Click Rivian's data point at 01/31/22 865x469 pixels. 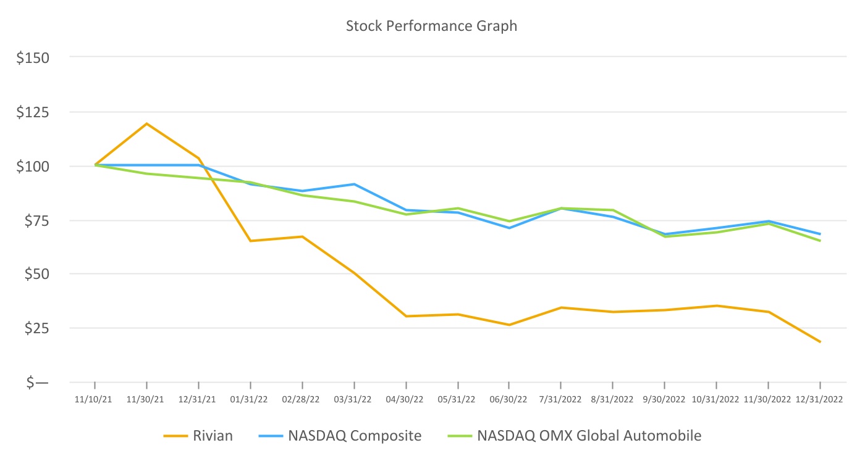click(250, 241)
